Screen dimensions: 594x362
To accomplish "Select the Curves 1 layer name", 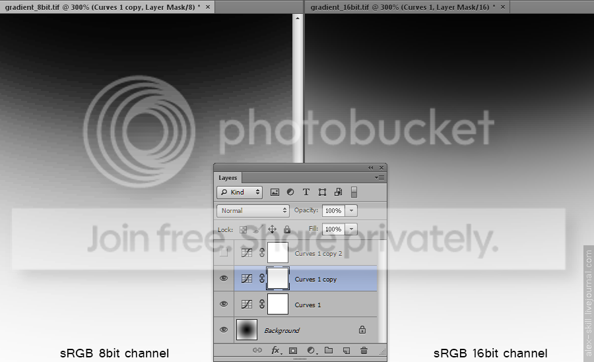I will pos(308,305).
